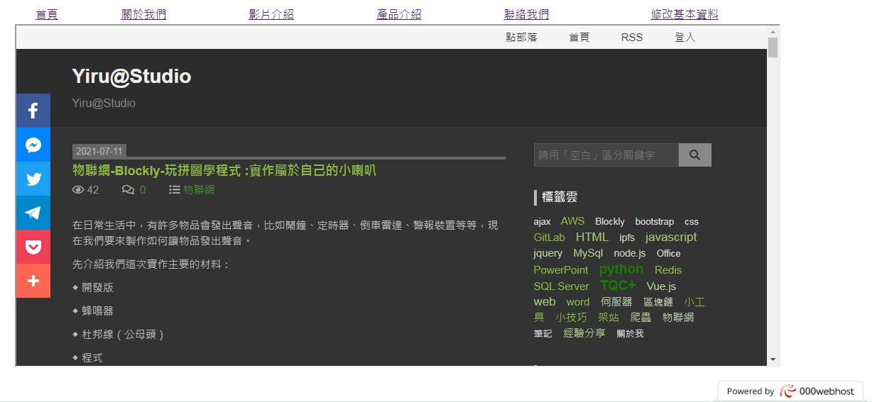Open the 物聯網 category next to list icon
The width and height of the screenshot is (872, 402).
click(199, 189)
